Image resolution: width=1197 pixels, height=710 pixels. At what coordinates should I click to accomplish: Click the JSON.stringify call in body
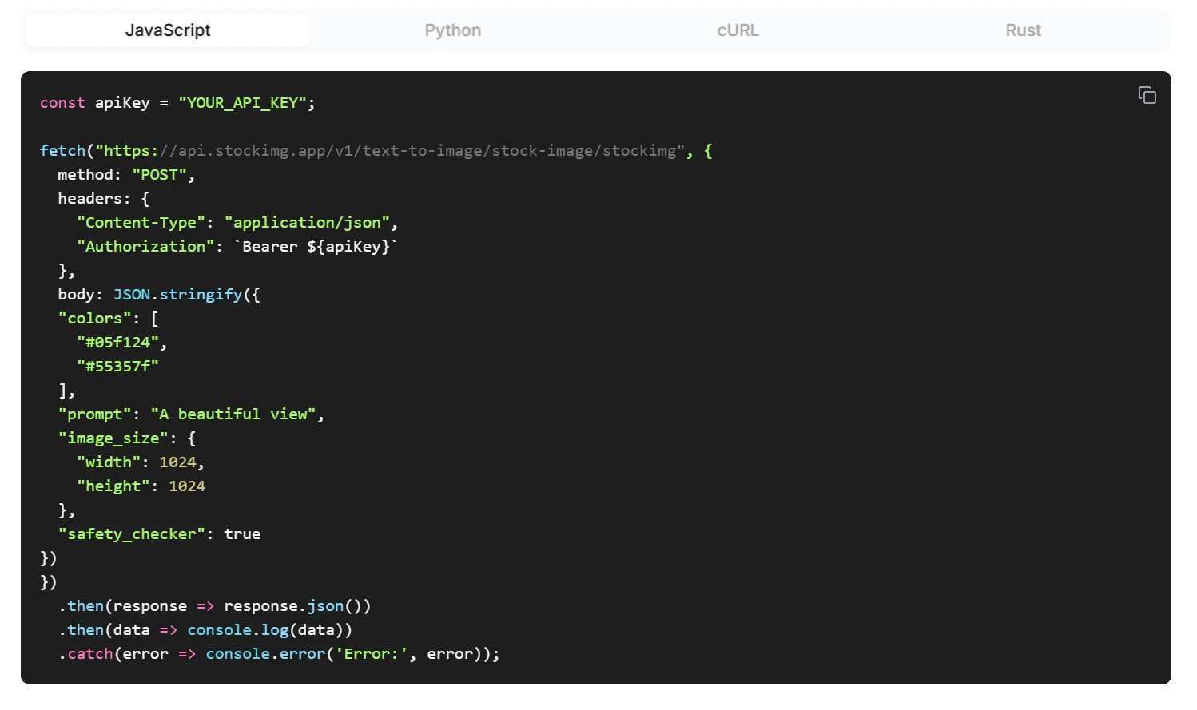point(177,295)
